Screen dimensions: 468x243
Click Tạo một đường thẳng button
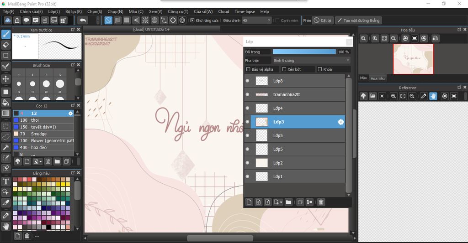(x=358, y=20)
